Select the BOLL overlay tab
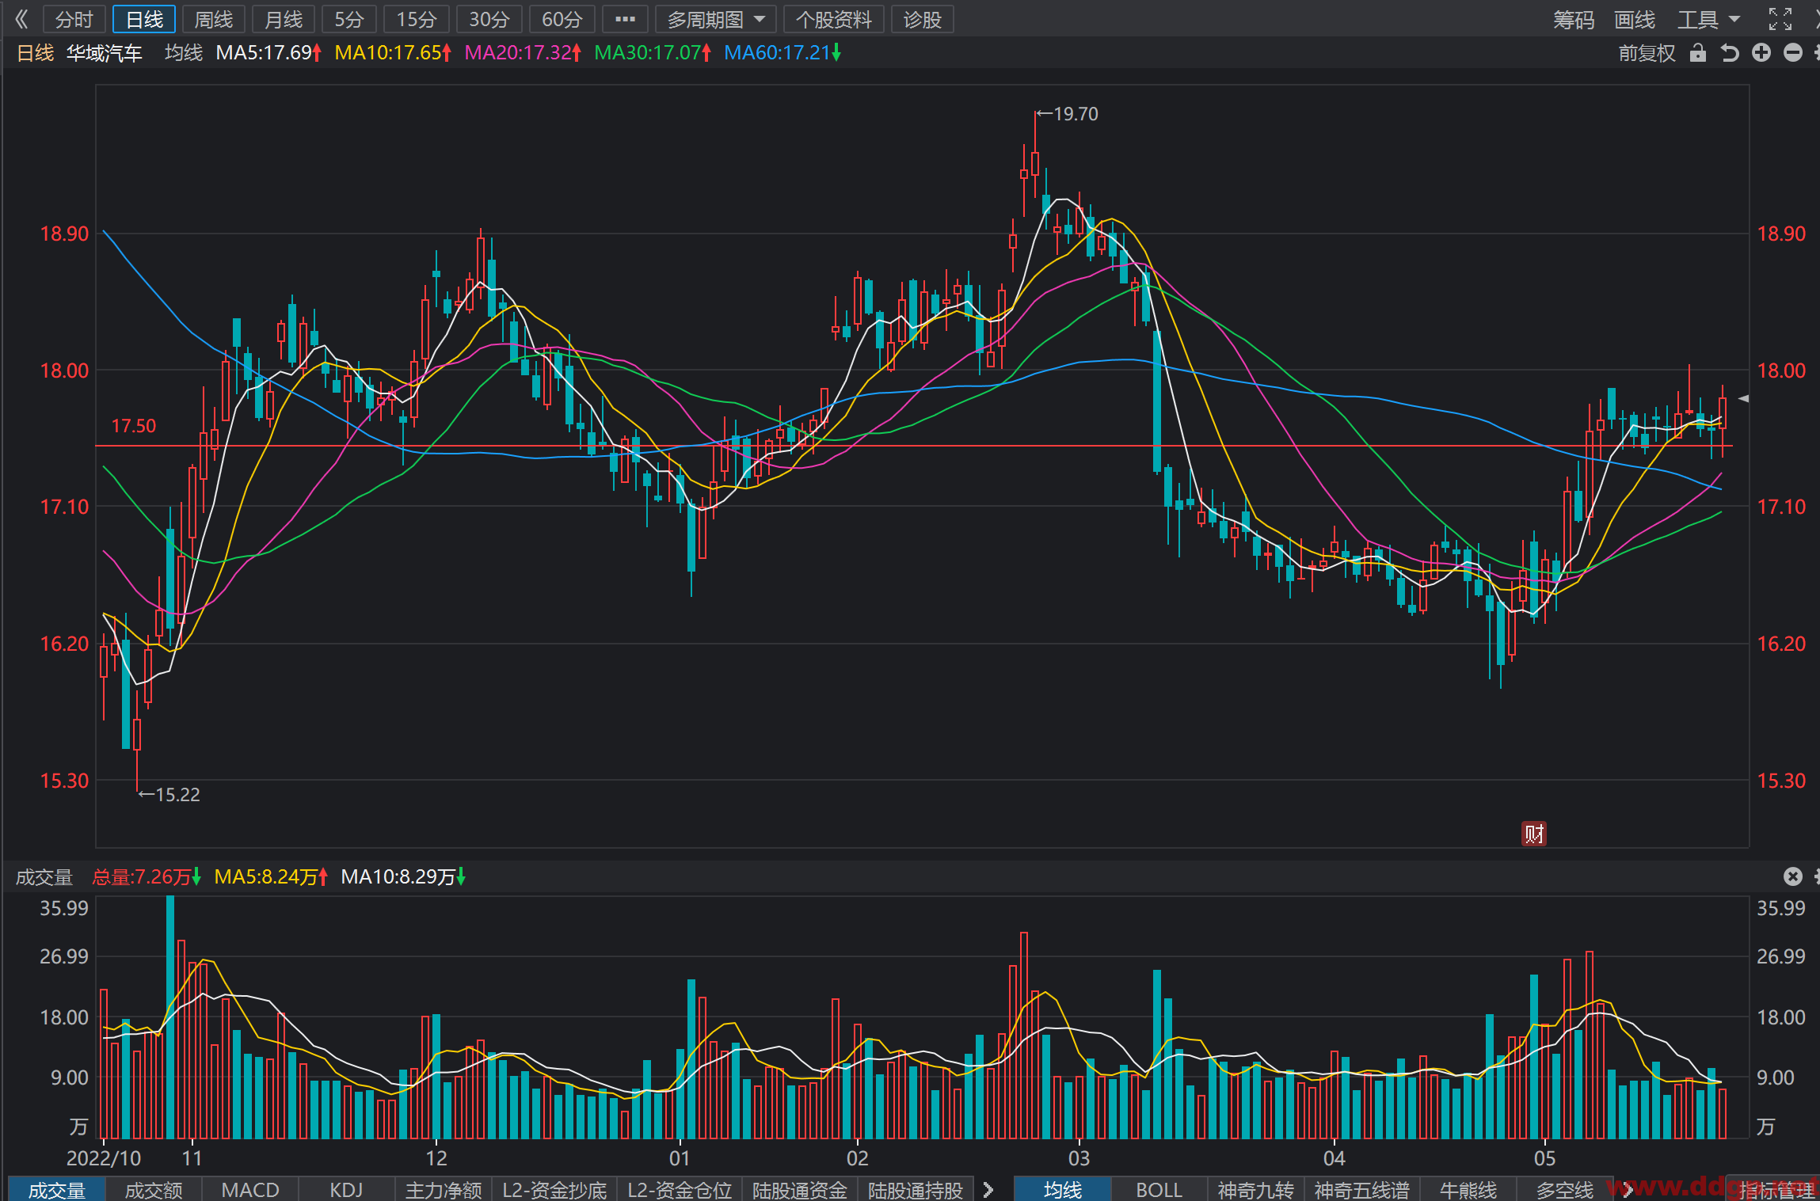This screenshot has width=1820, height=1201. click(1159, 1189)
